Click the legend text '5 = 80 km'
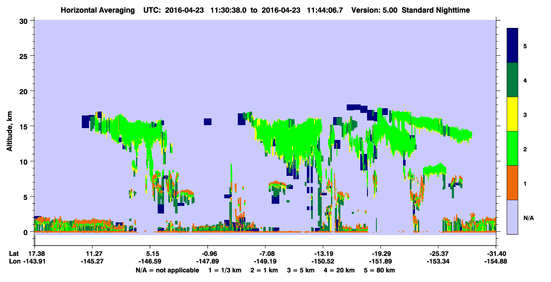This screenshot has height=282, width=551. (379, 270)
